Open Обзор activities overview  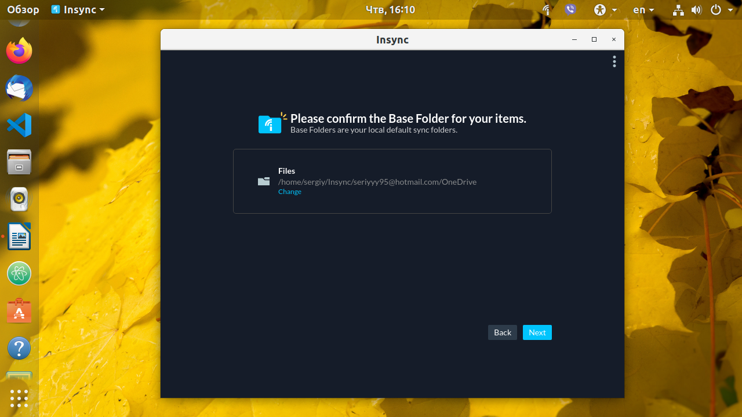pyautogui.click(x=23, y=9)
